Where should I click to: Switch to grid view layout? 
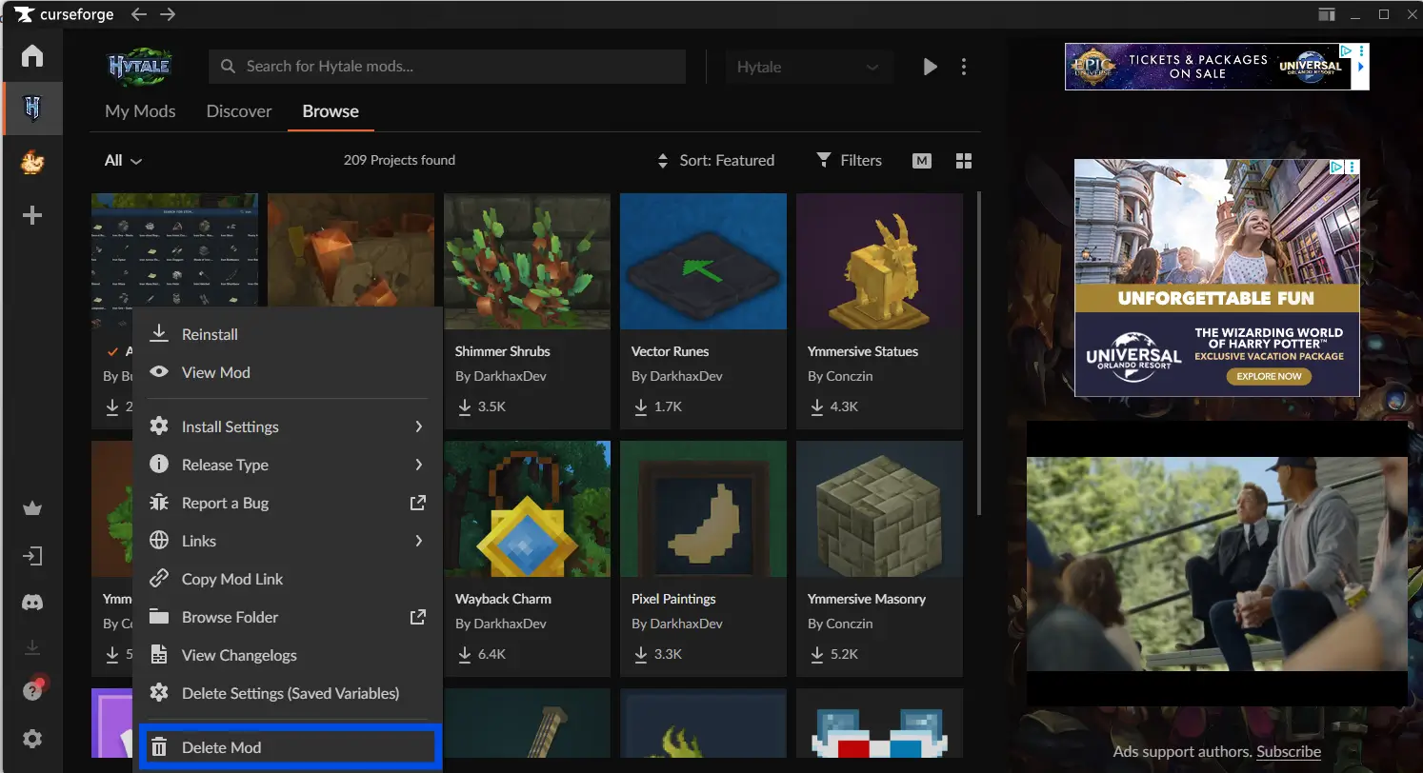click(964, 161)
